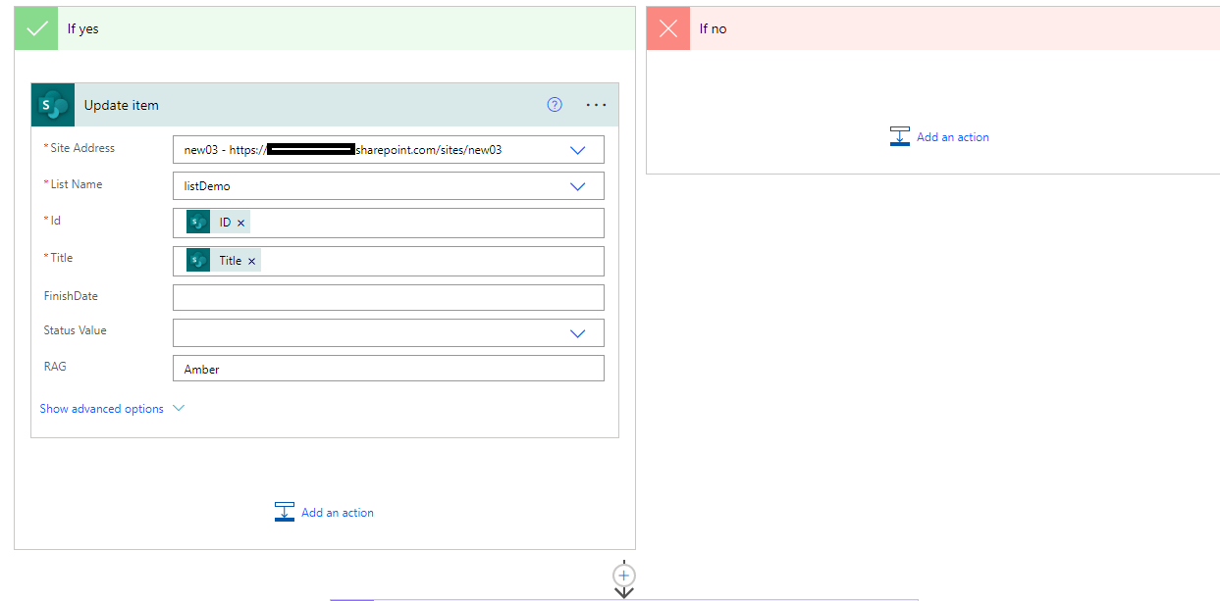Expand Show advanced options chevron
Viewport: 1220px width, 601px height.
(x=179, y=408)
